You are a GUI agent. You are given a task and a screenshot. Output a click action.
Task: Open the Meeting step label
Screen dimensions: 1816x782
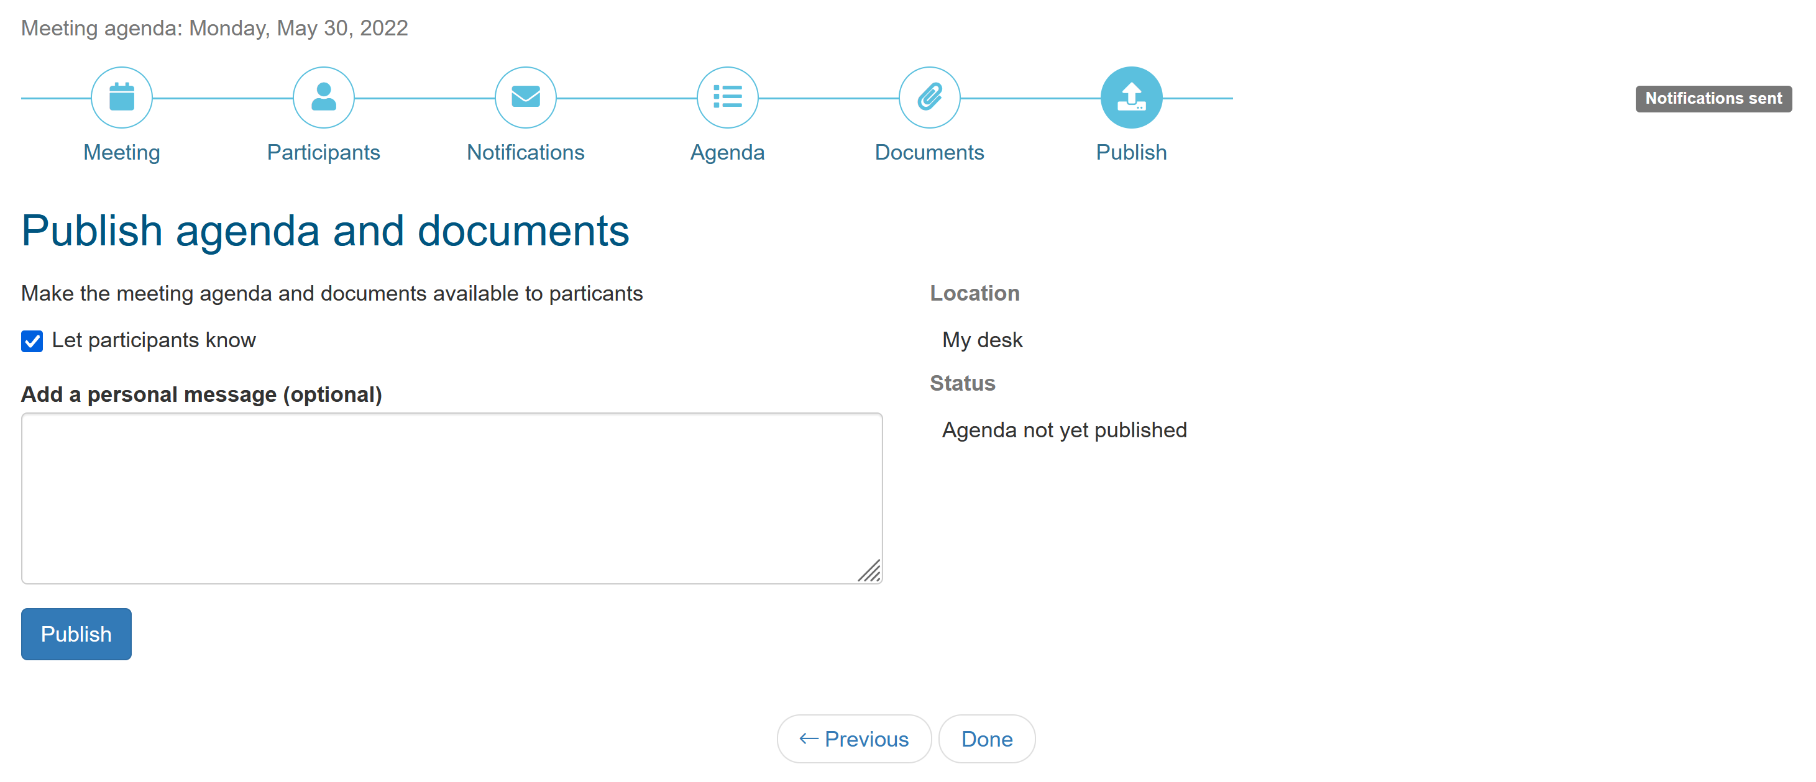121,152
